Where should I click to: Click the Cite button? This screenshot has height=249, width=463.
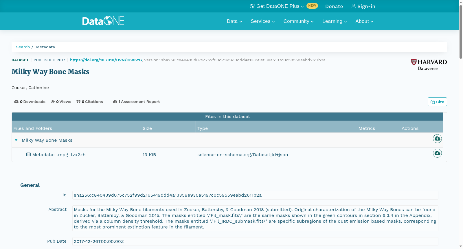tap(437, 102)
